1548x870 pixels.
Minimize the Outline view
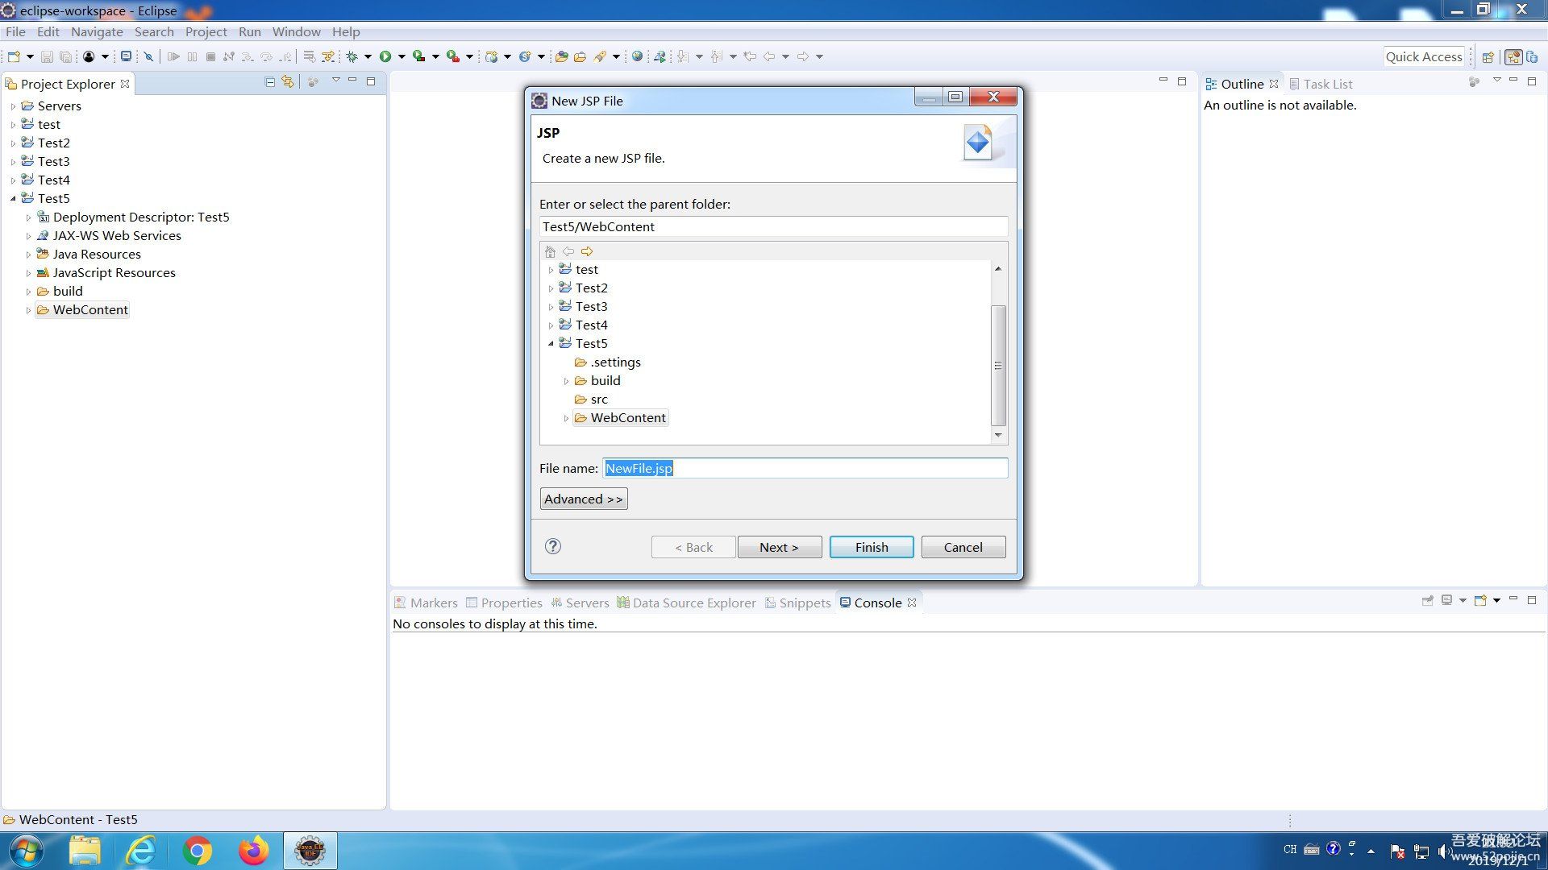point(1513,81)
